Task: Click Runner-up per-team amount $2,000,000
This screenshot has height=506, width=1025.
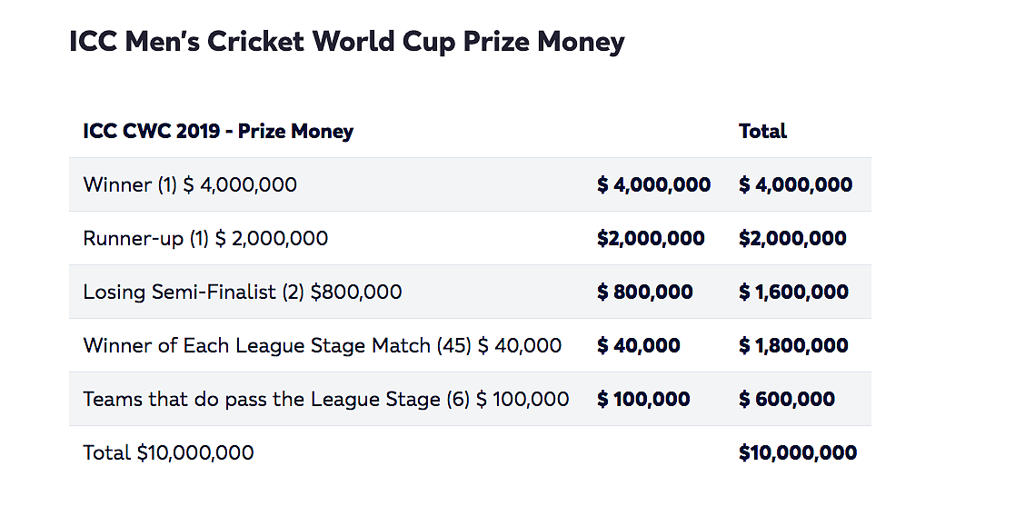Action: [652, 239]
